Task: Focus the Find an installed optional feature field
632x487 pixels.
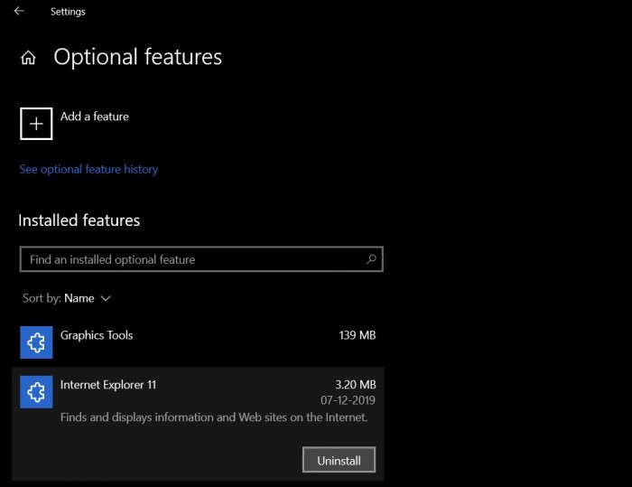Action: tap(190, 259)
